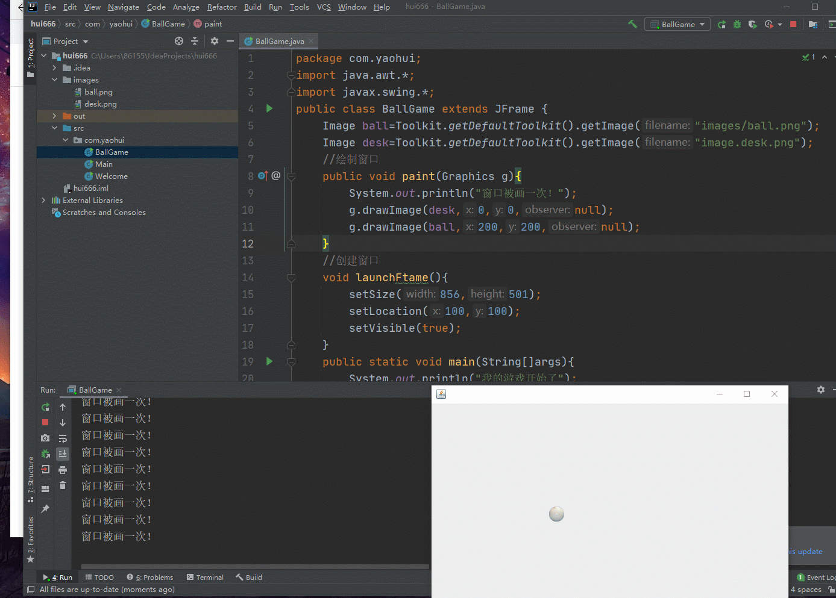Click inspection checkmark widget in editor
The width and height of the screenshot is (836, 598).
point(808,57)
